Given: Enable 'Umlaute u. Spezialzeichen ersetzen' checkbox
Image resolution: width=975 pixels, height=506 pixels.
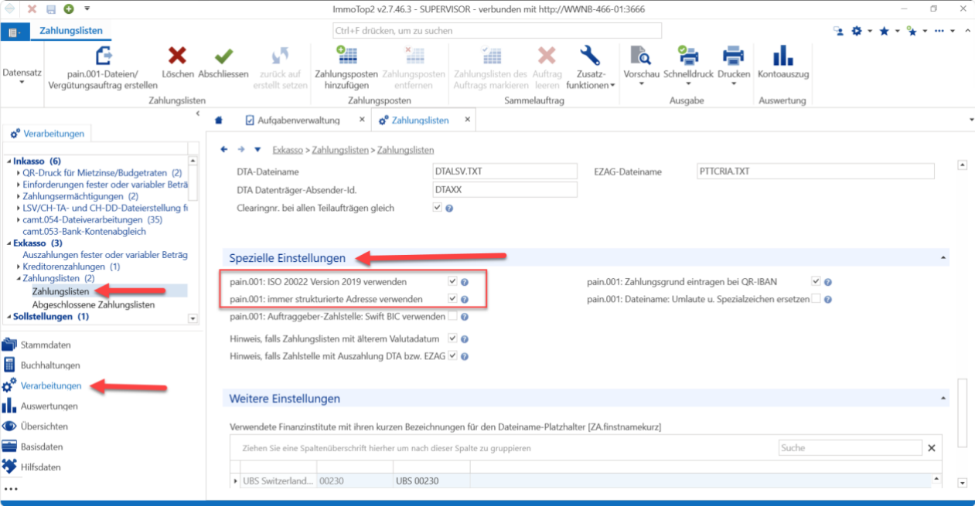Looking at the screenshot, I should [816, 299].
